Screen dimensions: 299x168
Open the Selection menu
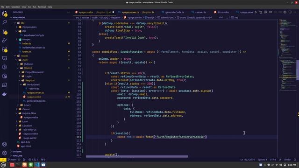point(15,7)
